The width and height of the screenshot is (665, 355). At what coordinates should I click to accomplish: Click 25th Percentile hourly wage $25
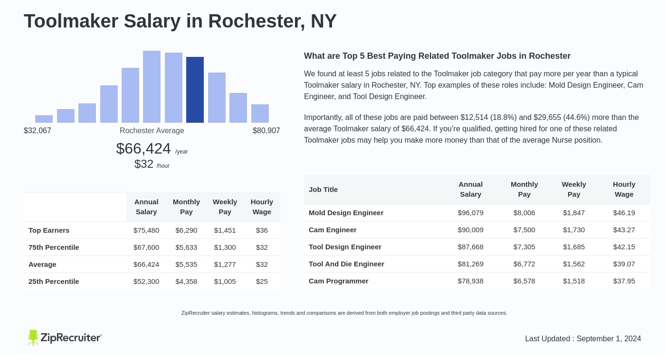click(x=262, y=282)
